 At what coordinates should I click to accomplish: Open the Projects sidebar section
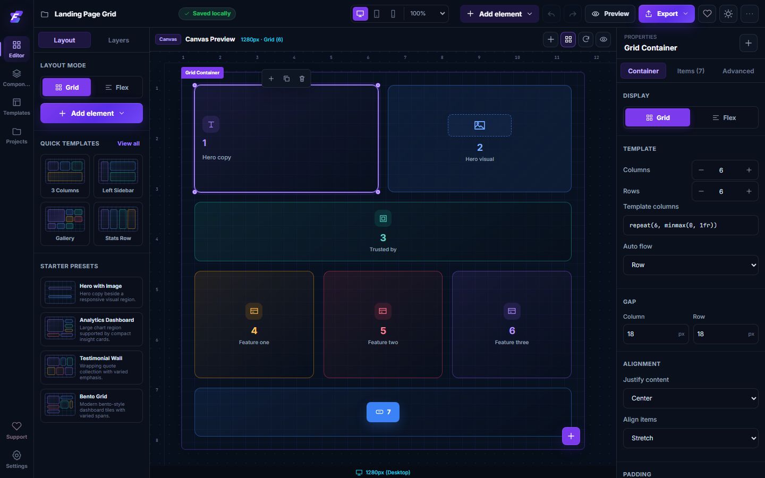coord(16,135)
